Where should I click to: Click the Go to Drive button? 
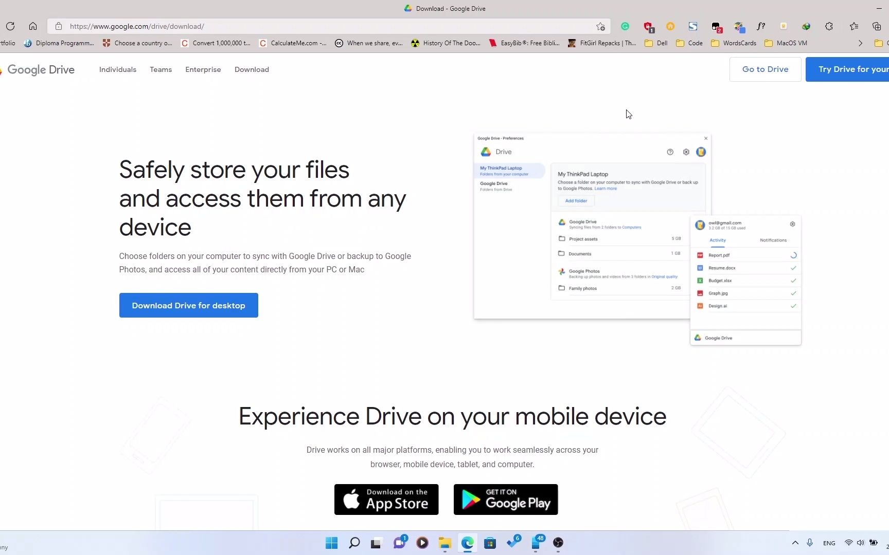coord(765,69)
